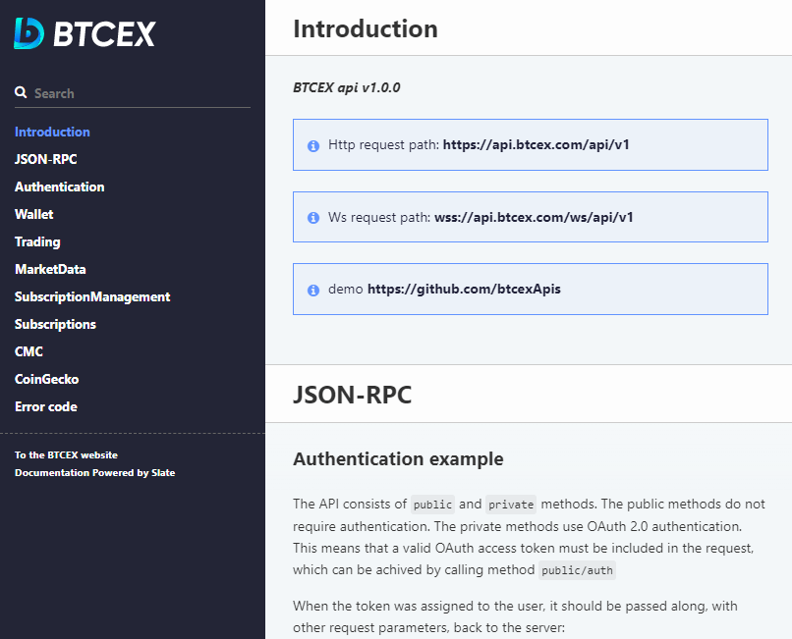This screenshot has height=639, width=792.
Task: Show the Error code section
Action: (x=45, y=406)
